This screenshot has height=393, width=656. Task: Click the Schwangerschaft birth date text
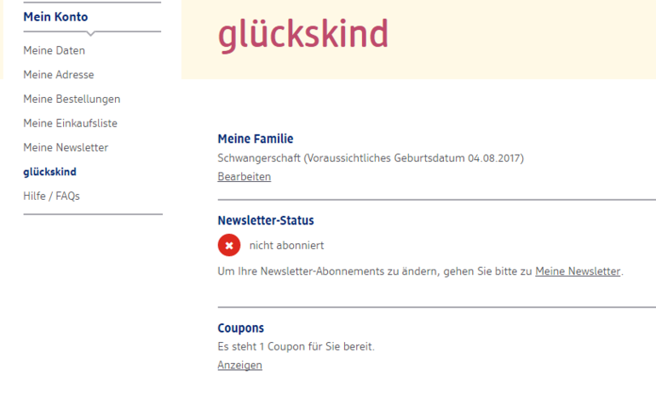tap(371, 158)
